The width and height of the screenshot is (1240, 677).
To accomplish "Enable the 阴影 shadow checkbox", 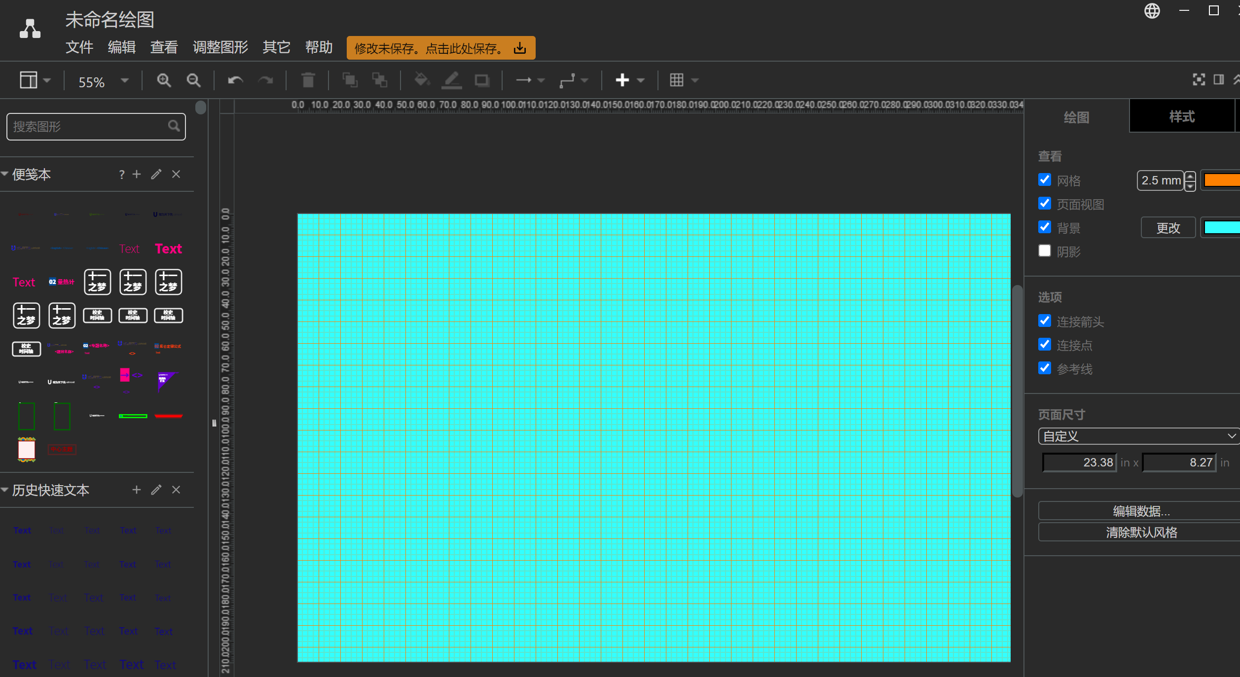I will pyautogui.click(x=1044, y=251).
